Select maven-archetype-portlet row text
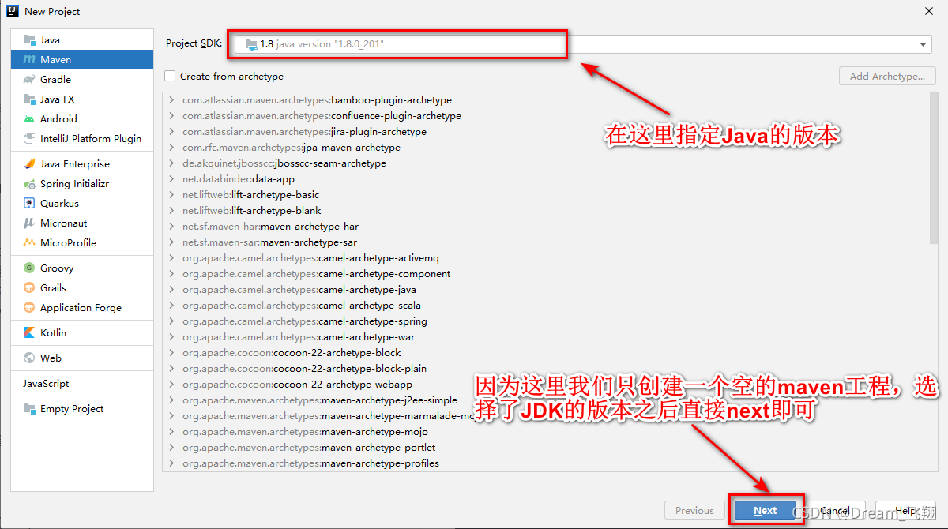This screenshot has height=529, width=948. click(309, 448)
